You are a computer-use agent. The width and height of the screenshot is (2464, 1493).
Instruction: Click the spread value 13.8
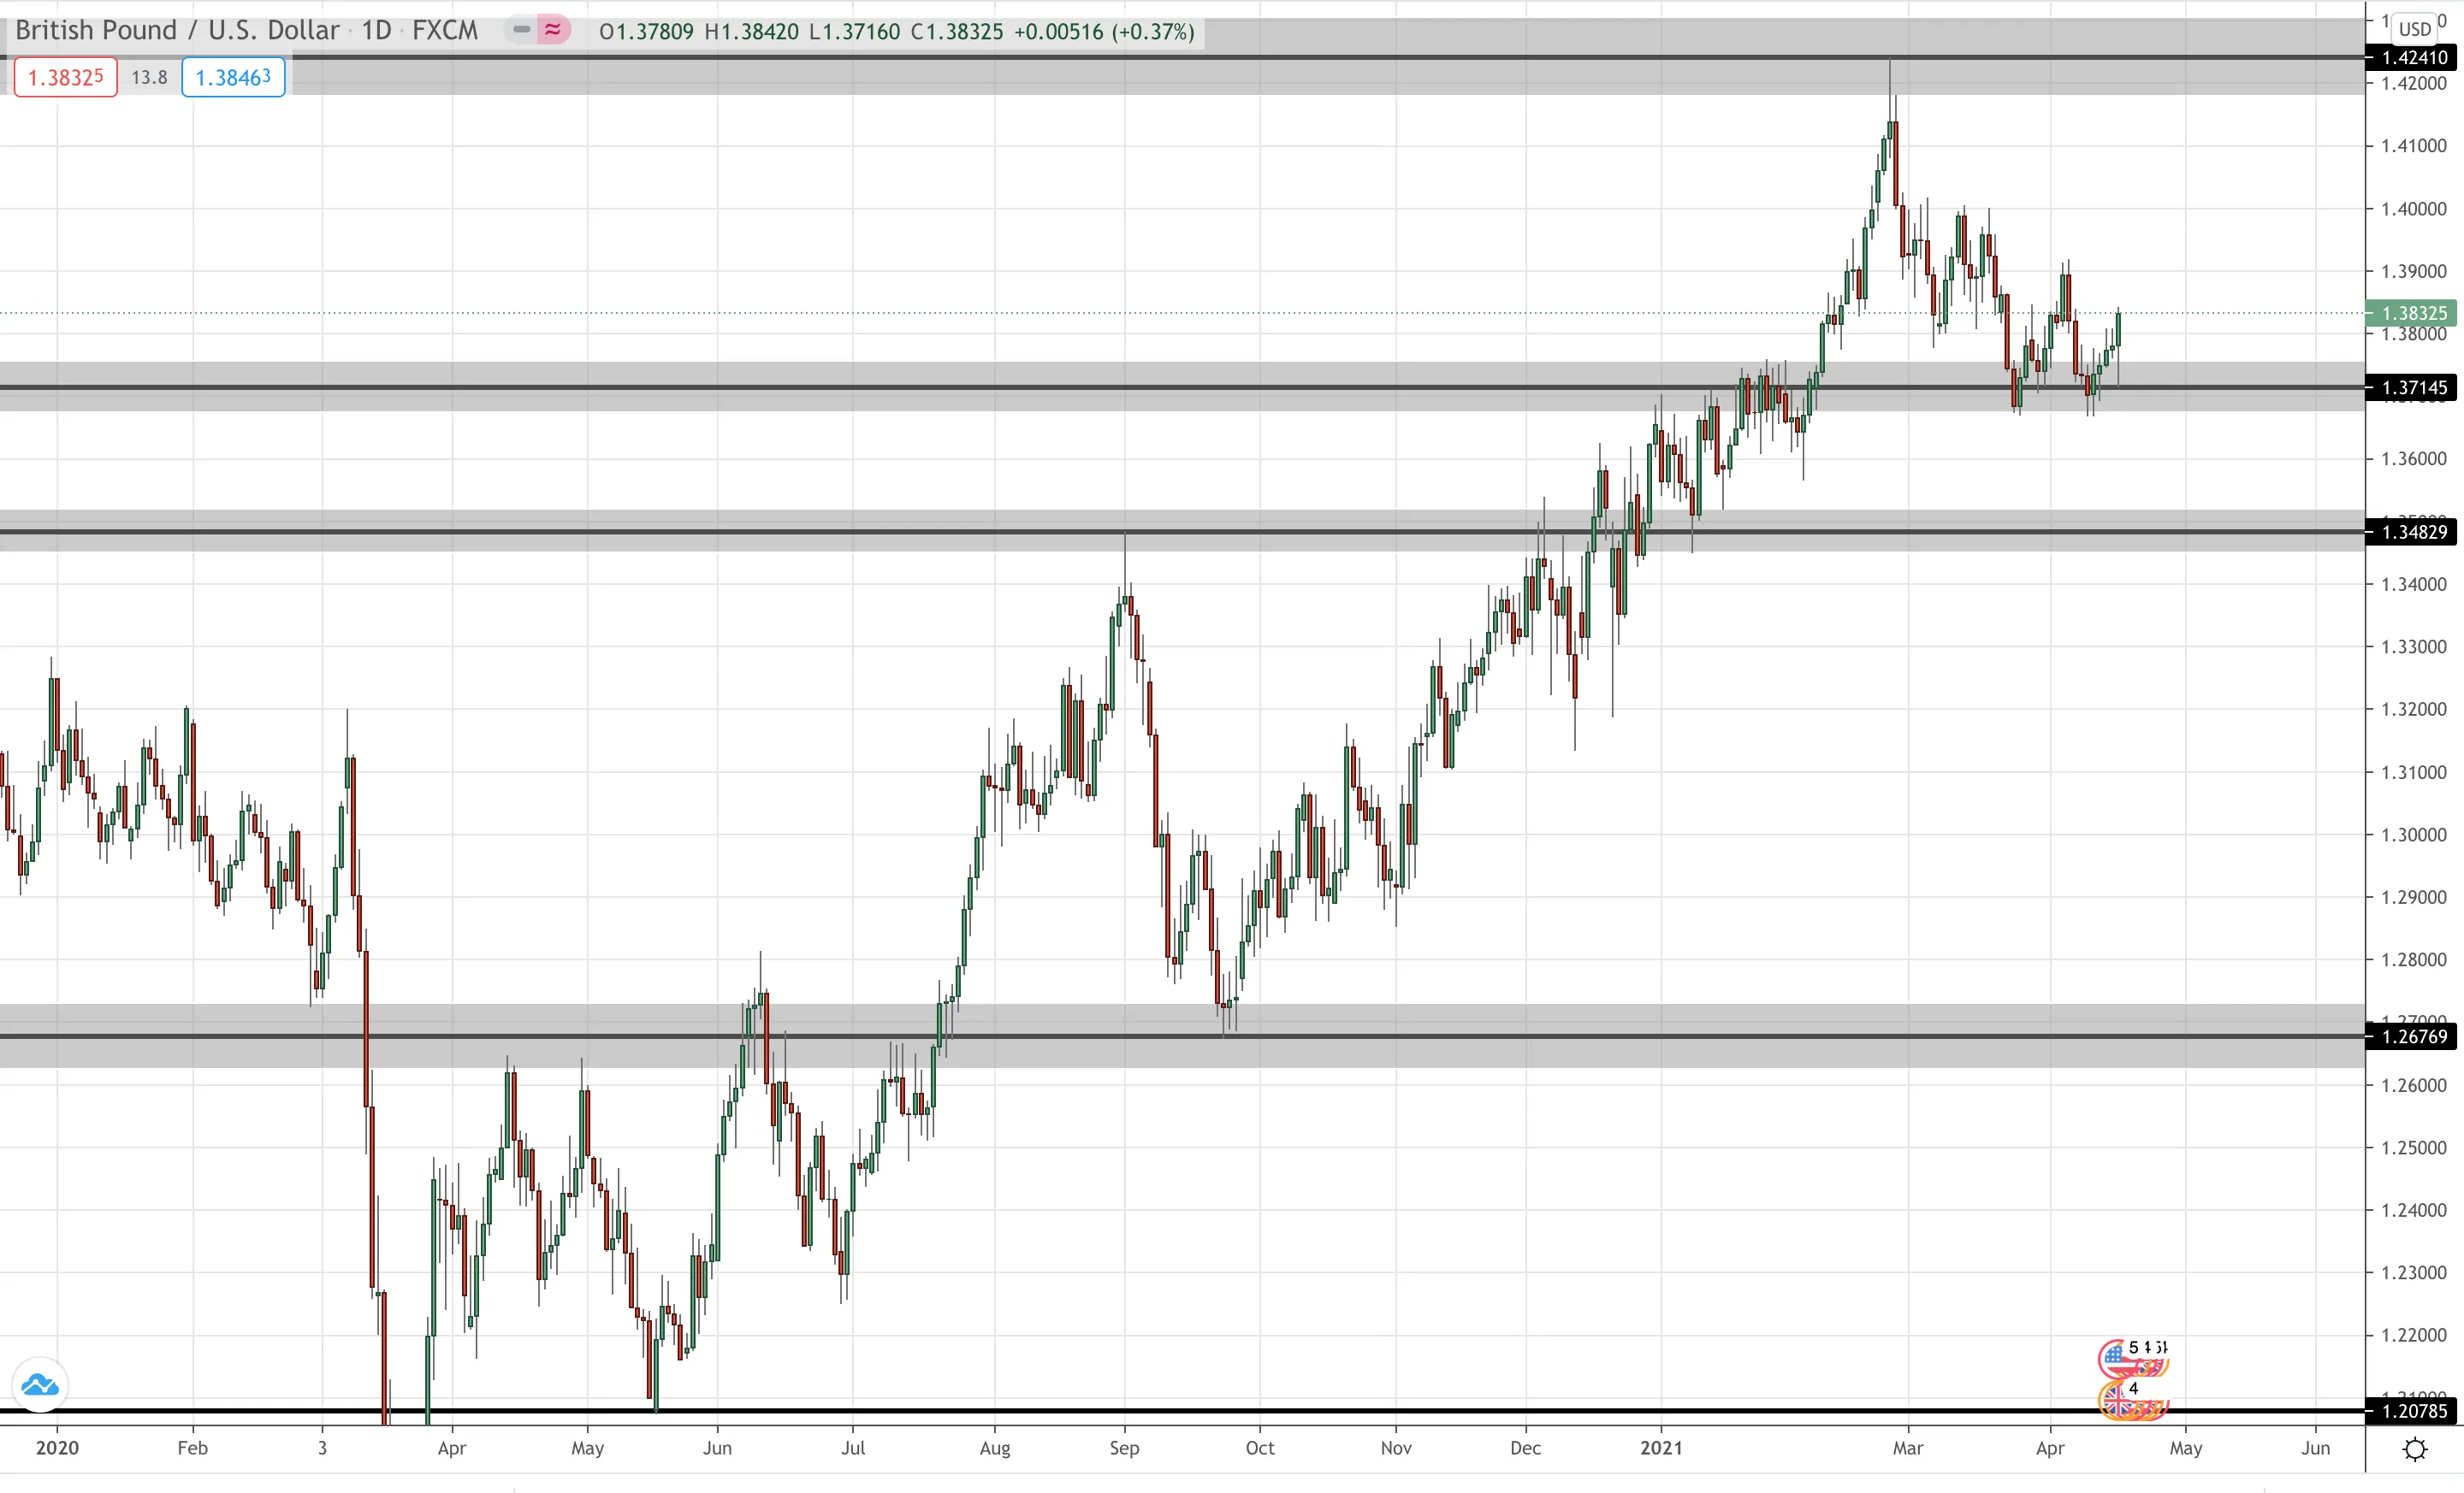tap(150, 77)
